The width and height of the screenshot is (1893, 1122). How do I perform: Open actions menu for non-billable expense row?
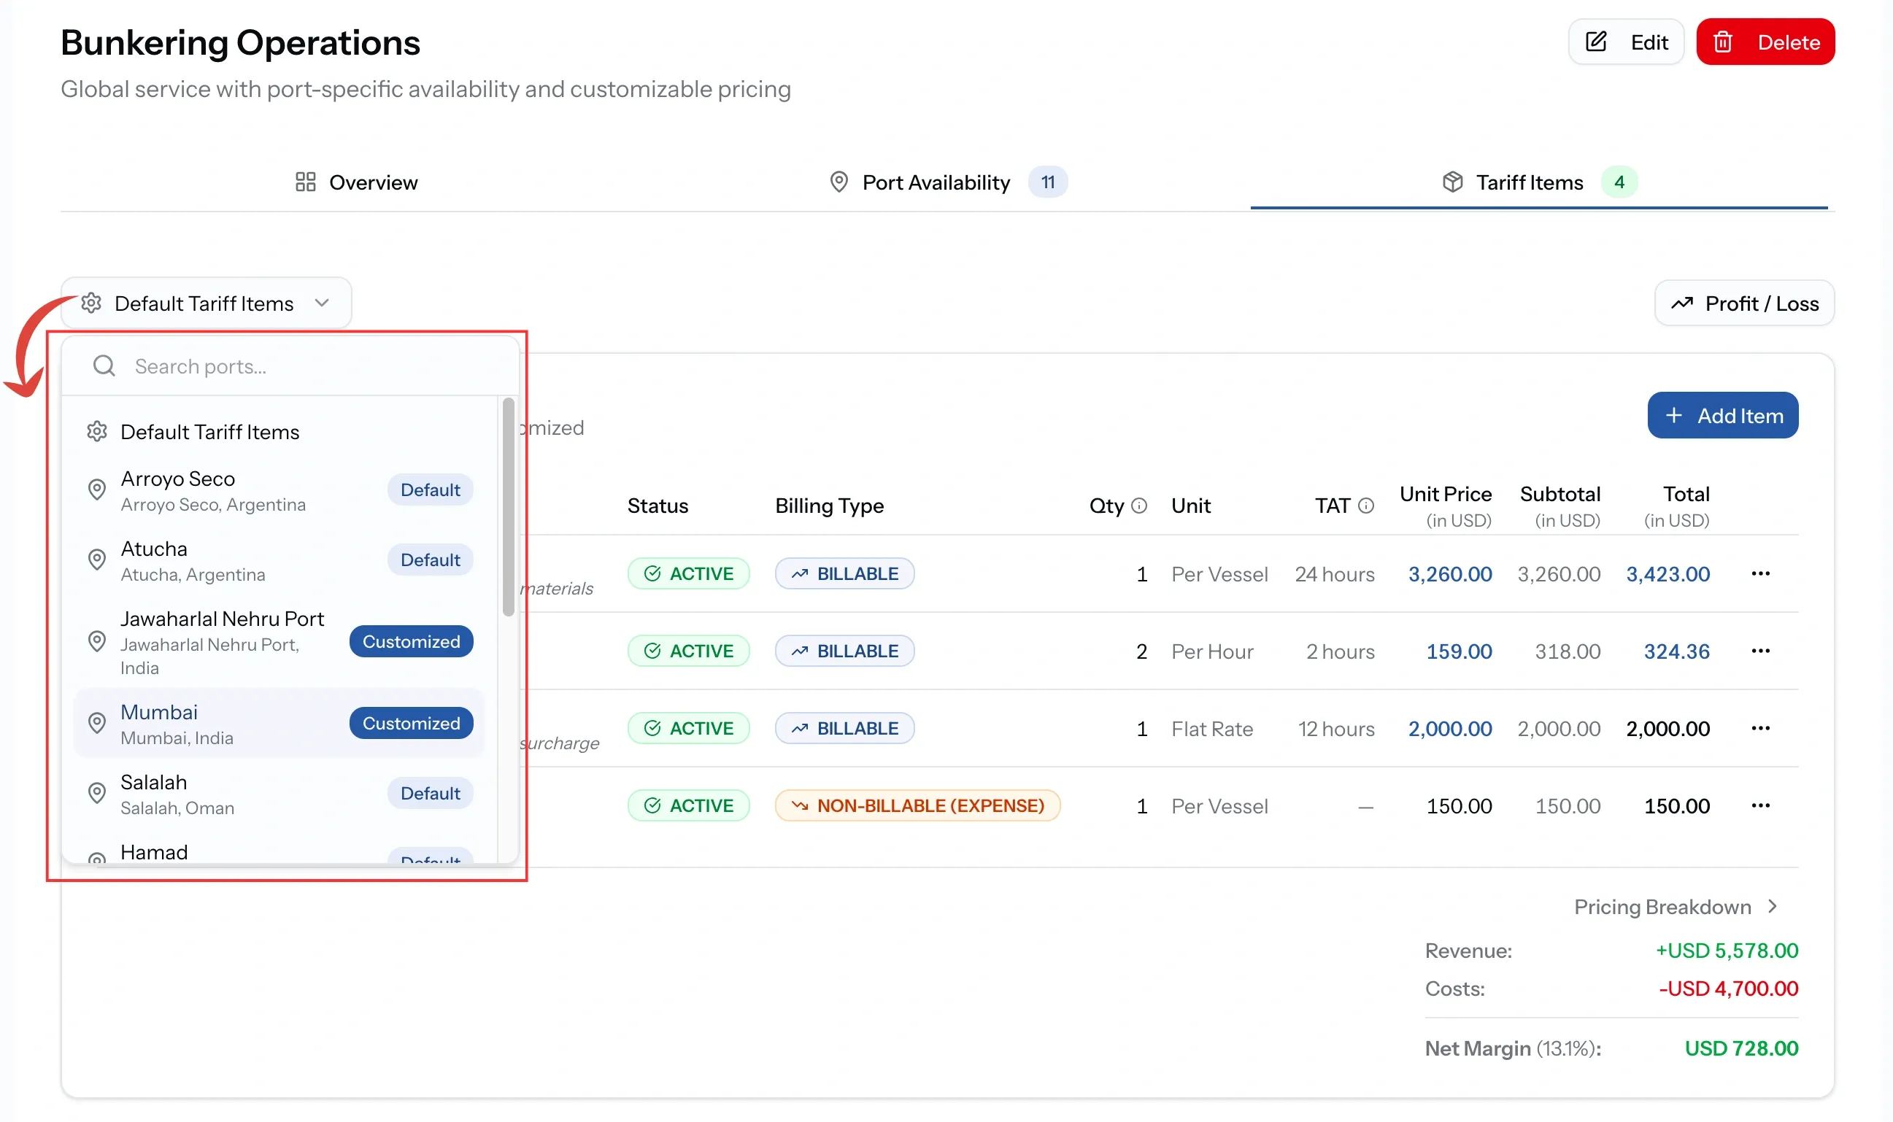point(1760,806)
